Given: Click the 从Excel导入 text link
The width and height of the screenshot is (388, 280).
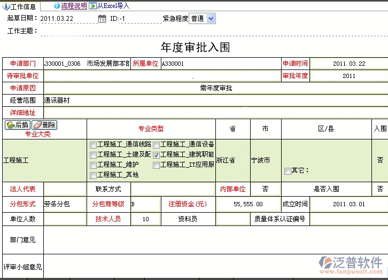Looking at the screenshot, I should (x=113, y=6).
